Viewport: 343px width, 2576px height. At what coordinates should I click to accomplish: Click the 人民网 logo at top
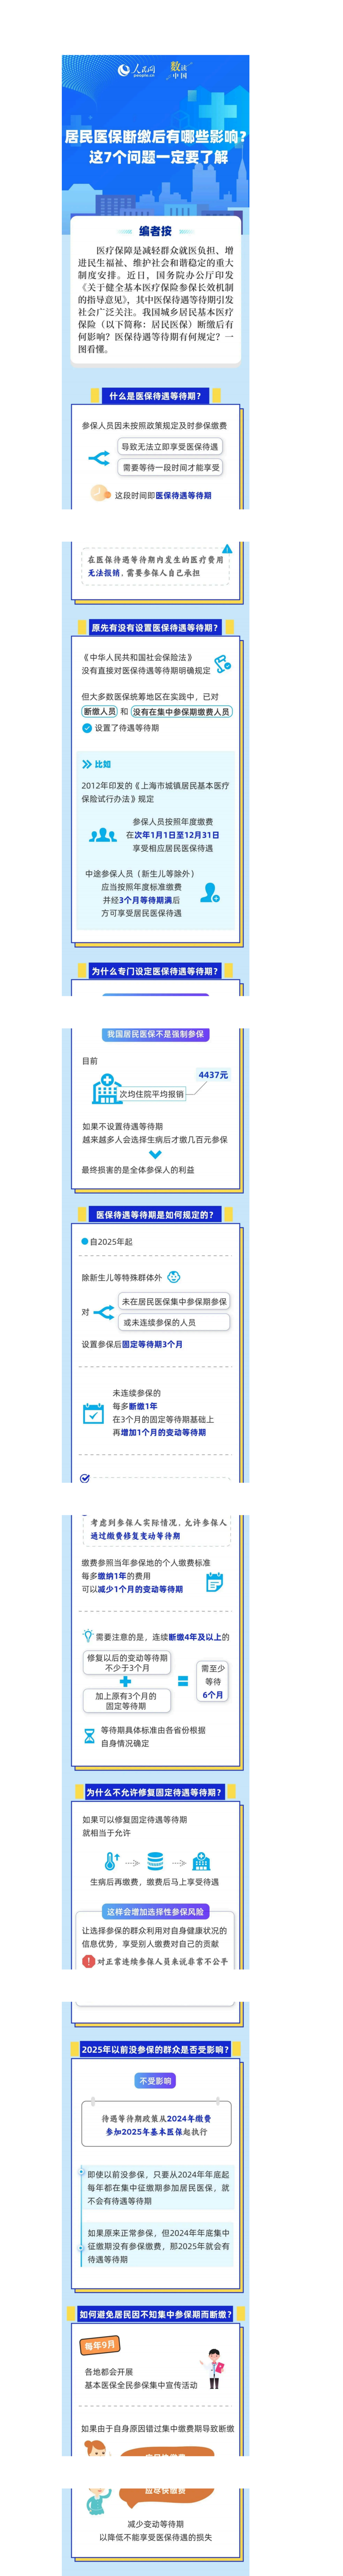click(x=137, y=68)
